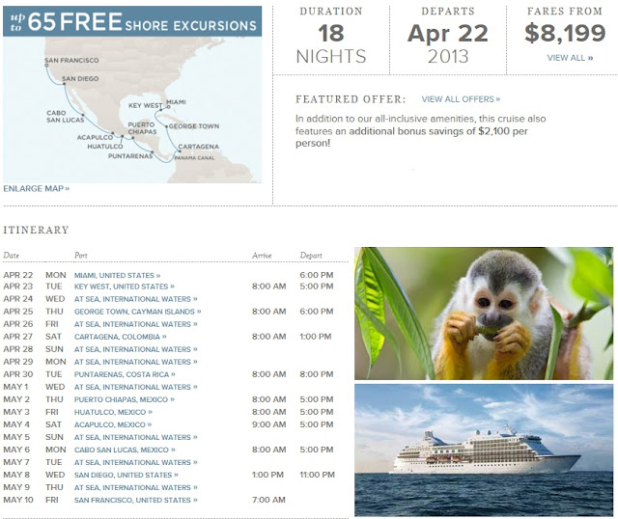This screenshot has height=519, width=618.
Task: Click Acapulco, Mexico port link
Action: point(112,424)
